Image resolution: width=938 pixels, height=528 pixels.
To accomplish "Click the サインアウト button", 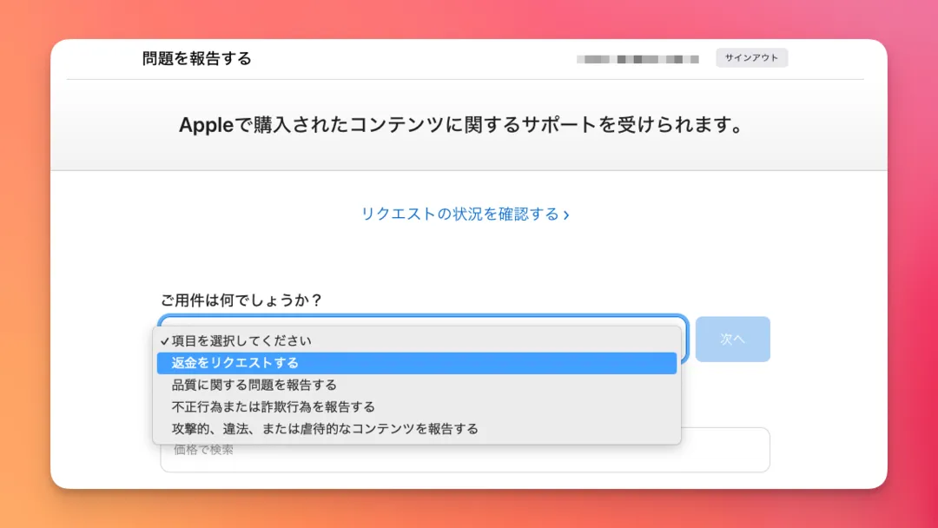I will [x=750, y=57].
